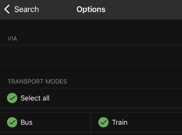
Task: Click the Bus label text
Action: pos(27,122)
